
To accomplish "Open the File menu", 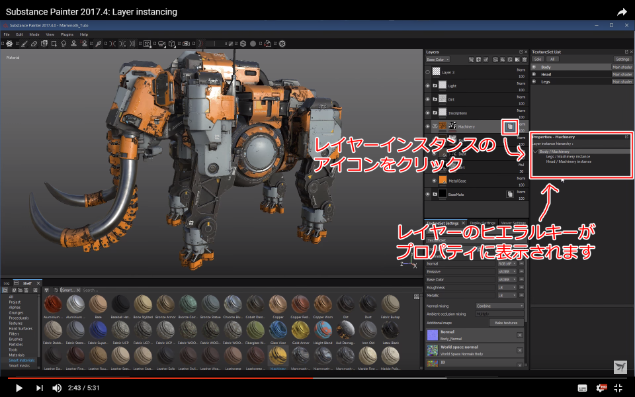I will (7, 34).
